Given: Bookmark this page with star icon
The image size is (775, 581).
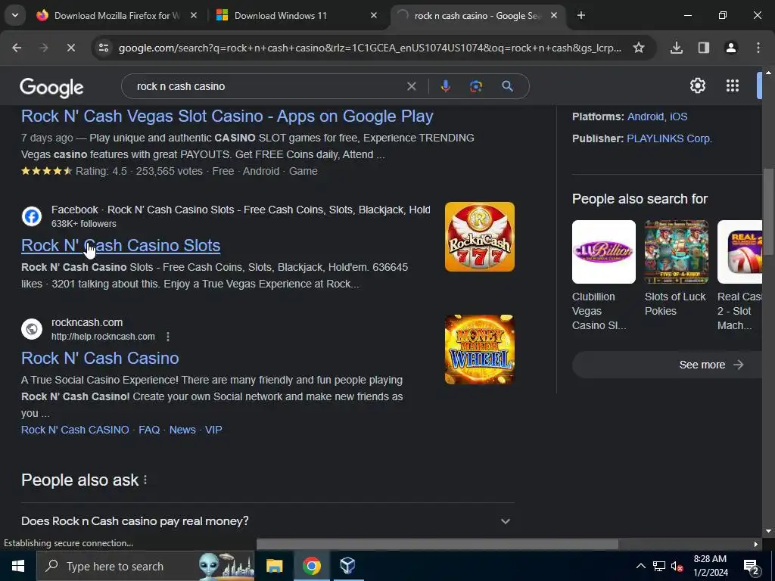Looking at the screenshot, I should [x=639, y=48].
